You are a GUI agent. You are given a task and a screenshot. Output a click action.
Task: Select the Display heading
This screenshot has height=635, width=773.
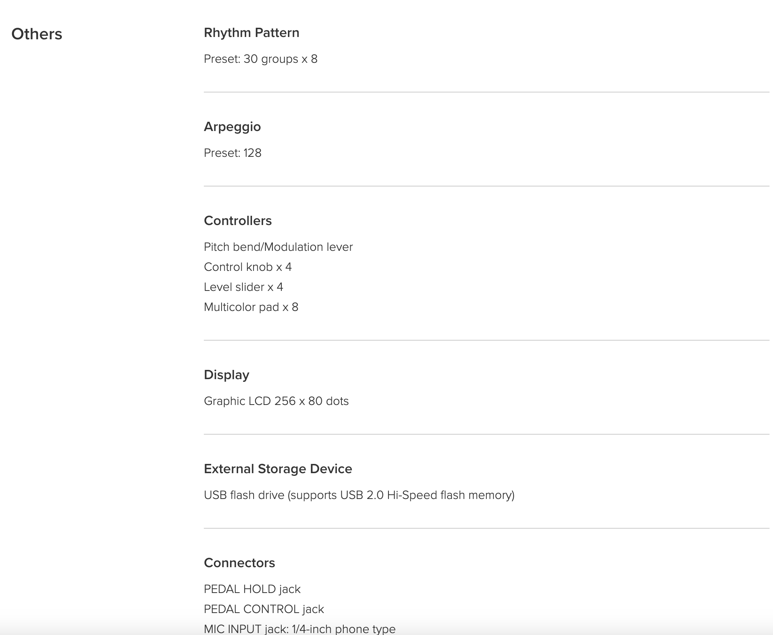point(227,375)
